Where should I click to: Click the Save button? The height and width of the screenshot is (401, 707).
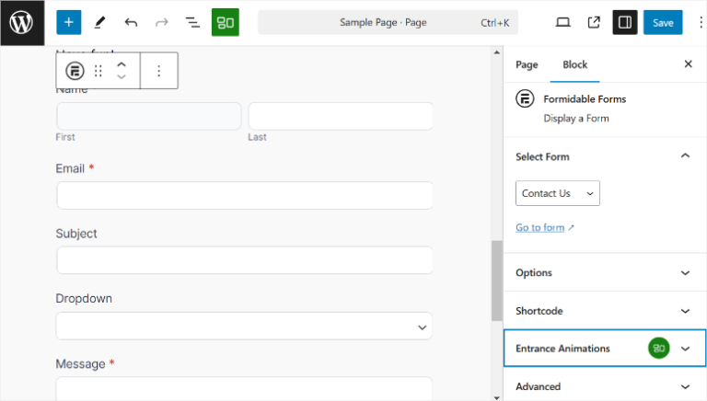663,22
